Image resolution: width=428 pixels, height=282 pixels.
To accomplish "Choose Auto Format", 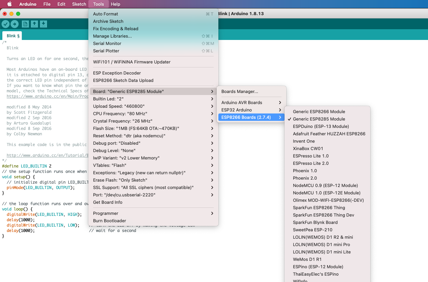I will 153,14.
